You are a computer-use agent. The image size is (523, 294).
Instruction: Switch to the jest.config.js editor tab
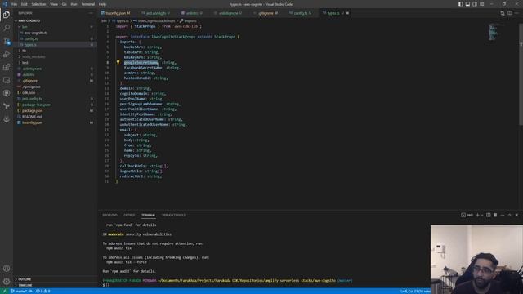coord(156,13)
